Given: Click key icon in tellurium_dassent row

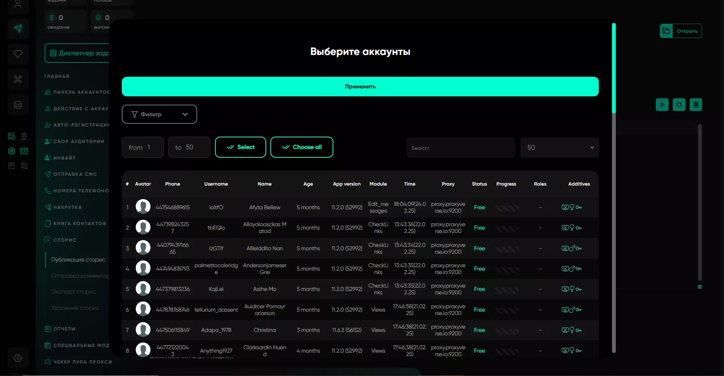Looking at the screenshot, I should (579, 310).
